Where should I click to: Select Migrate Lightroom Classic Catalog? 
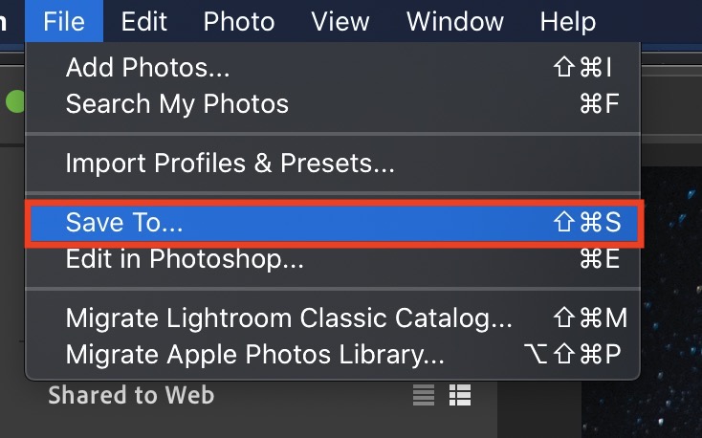[289, 318]
